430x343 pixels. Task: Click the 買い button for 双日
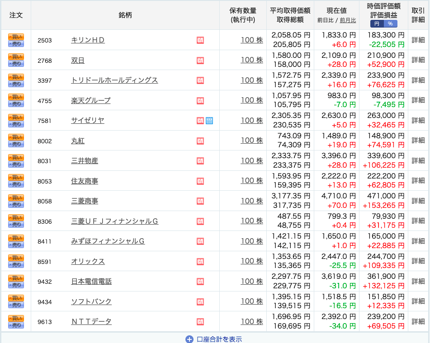(x=16, y=57)
